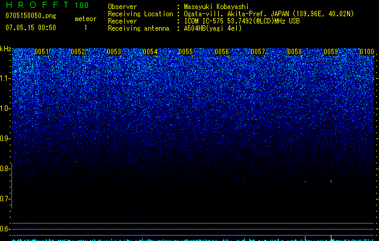379x241 pixels.
Task: Click the Receiving Location label
Action: (140, 14)
